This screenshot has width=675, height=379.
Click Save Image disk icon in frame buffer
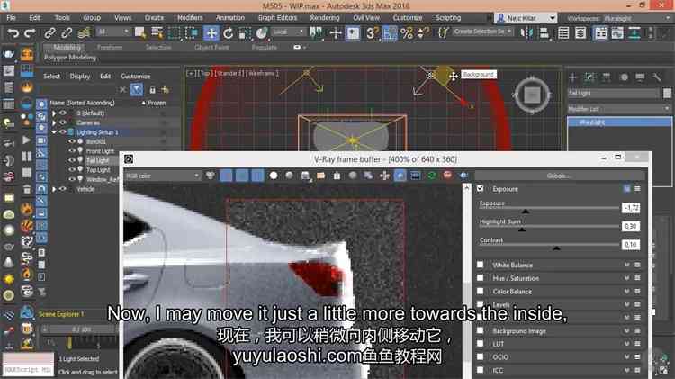point(305,176)
